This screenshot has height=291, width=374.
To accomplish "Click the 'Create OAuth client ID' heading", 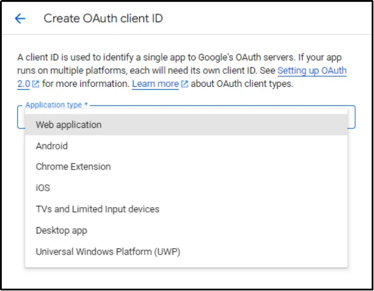I will [x=103, y=19].
